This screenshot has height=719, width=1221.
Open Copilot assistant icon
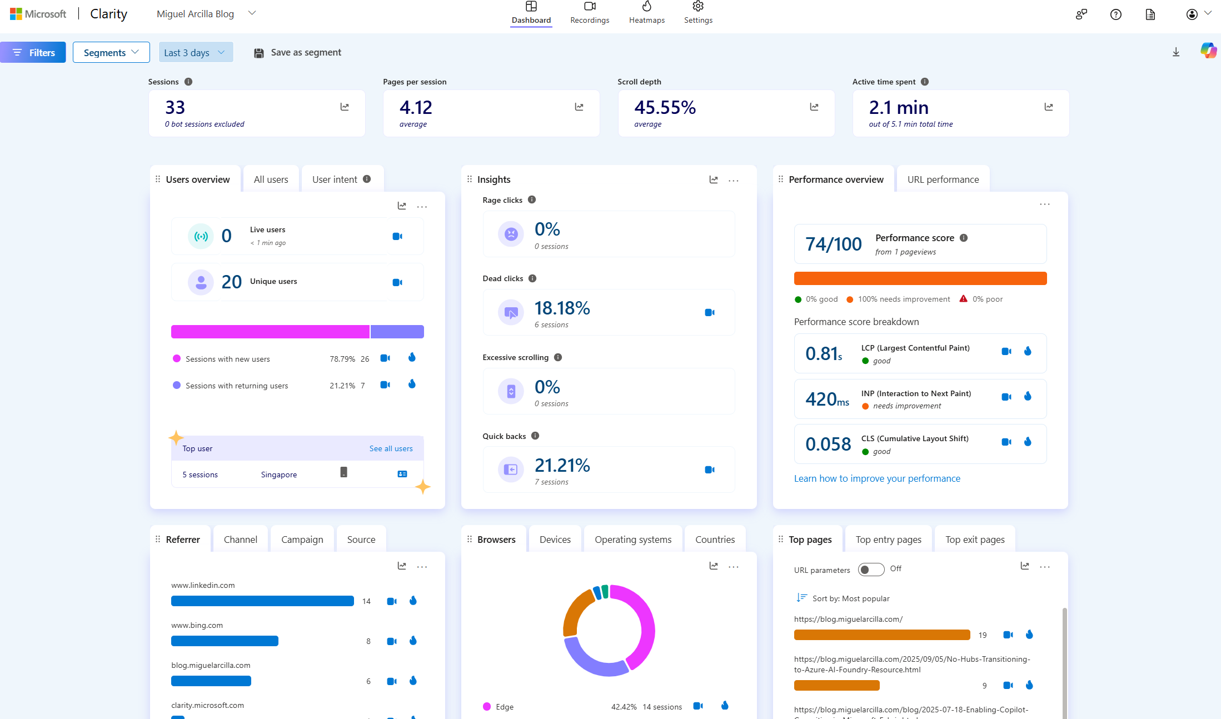point(1208,51)
